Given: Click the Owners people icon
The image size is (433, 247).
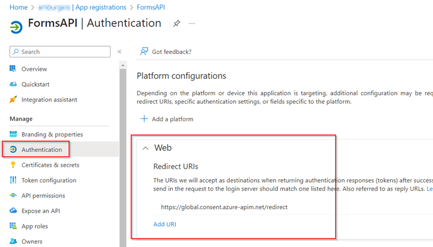Looking at the screenshot, I should (x=13, y=241).
